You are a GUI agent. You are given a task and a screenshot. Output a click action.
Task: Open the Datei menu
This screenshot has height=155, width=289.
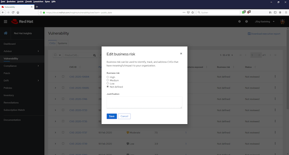[3, 1]
